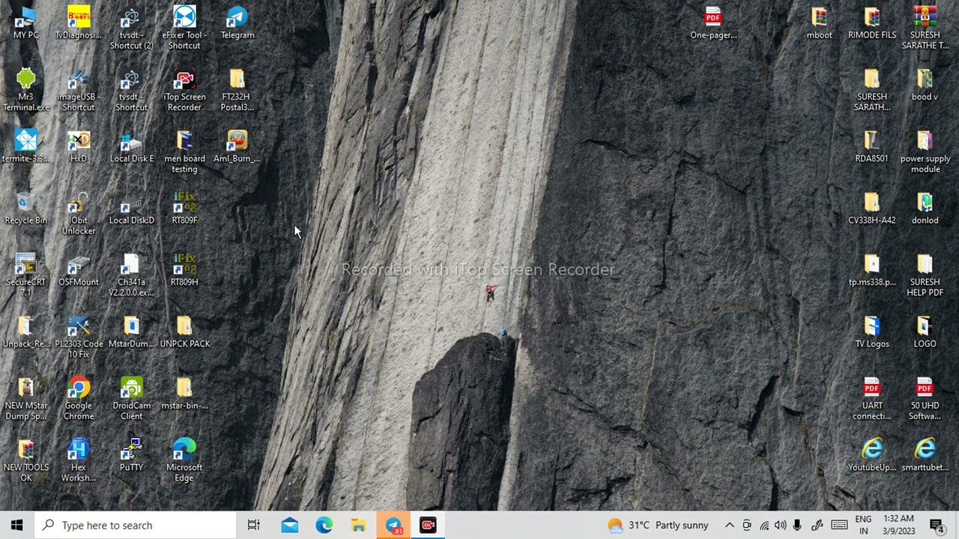
Task: Select the mboot archive icon
Action: coord(819,22)
